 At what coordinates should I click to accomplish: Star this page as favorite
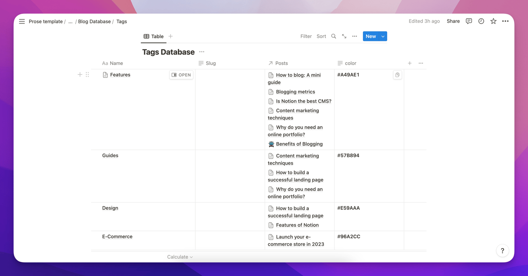pos(493,21)
